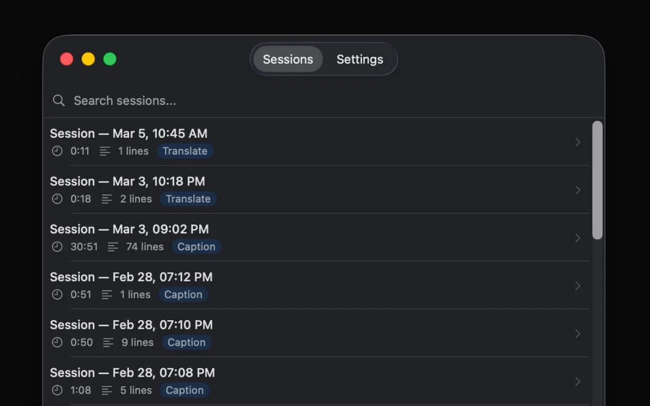The height and width of the screenshot is (406, 650).
Task: Switch to the Settings tab
Action: coord(360,59)
